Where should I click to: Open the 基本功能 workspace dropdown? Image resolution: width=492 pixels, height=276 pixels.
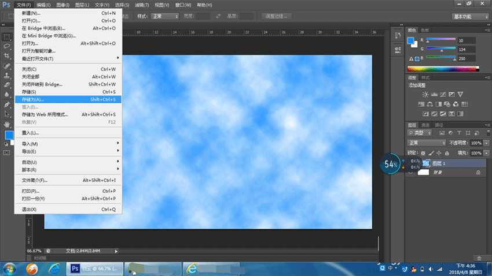[471, 17]
